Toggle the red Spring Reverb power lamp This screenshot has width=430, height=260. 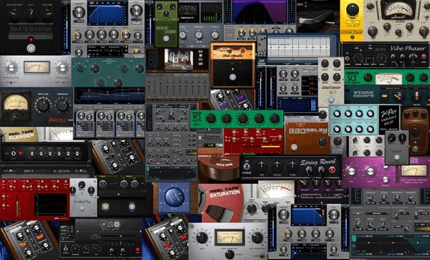(332, 170)
